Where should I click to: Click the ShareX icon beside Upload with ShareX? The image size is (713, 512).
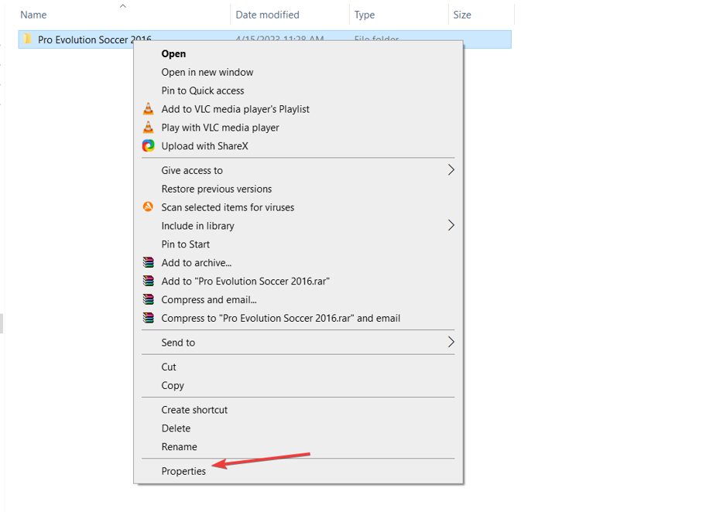(x=148, y=145)
